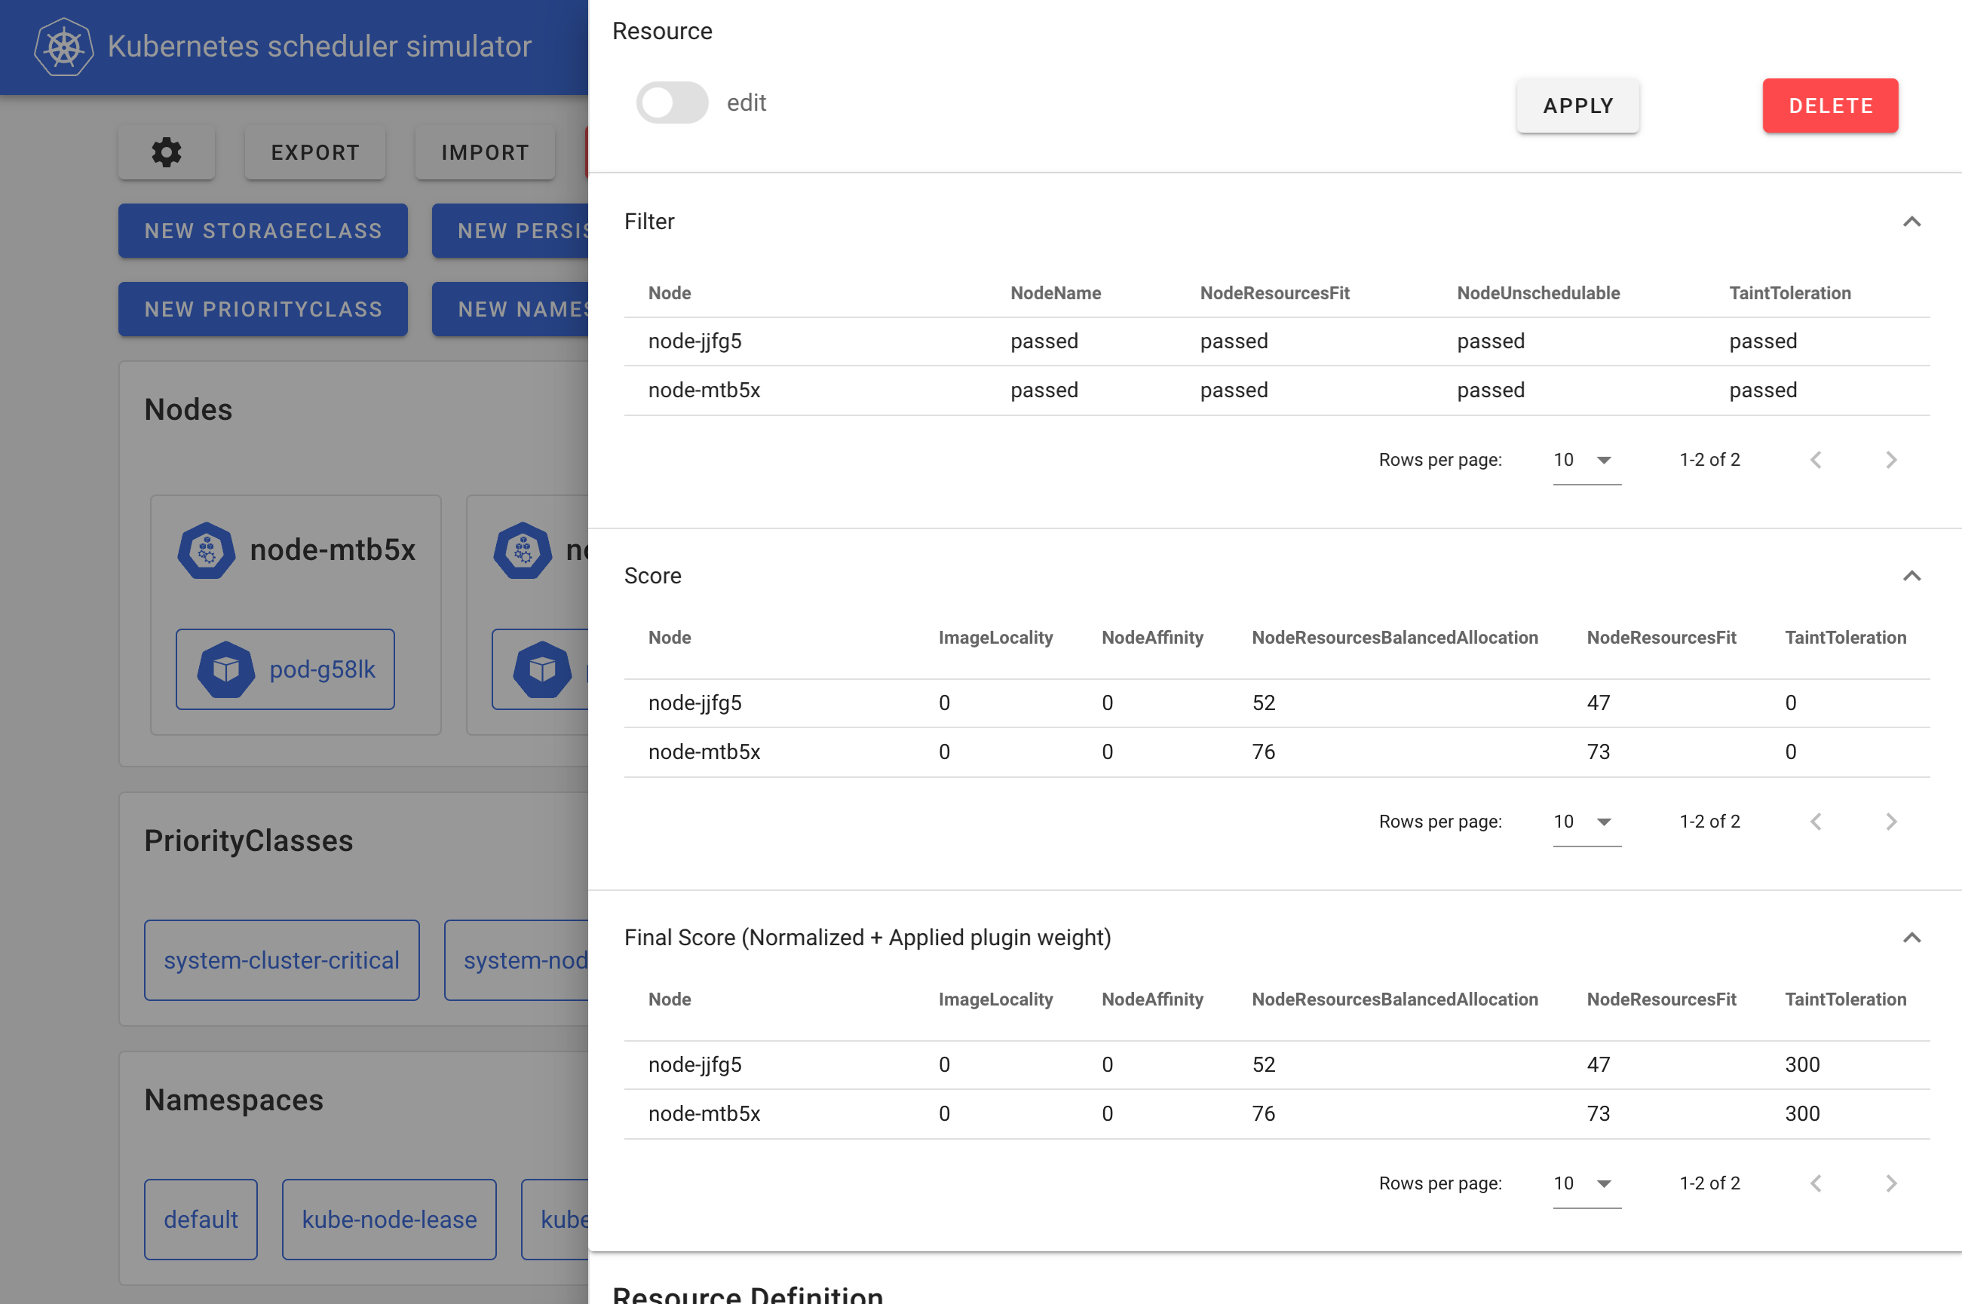Screen dimensions: 1962x1304
Task: Create a new StorageClass
Action: click(x=262, y=231)
